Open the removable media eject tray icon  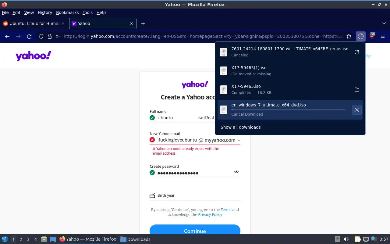click(338, 239)
